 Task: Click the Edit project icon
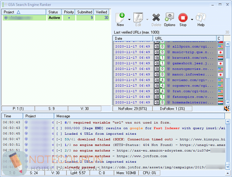click(138, 18)
